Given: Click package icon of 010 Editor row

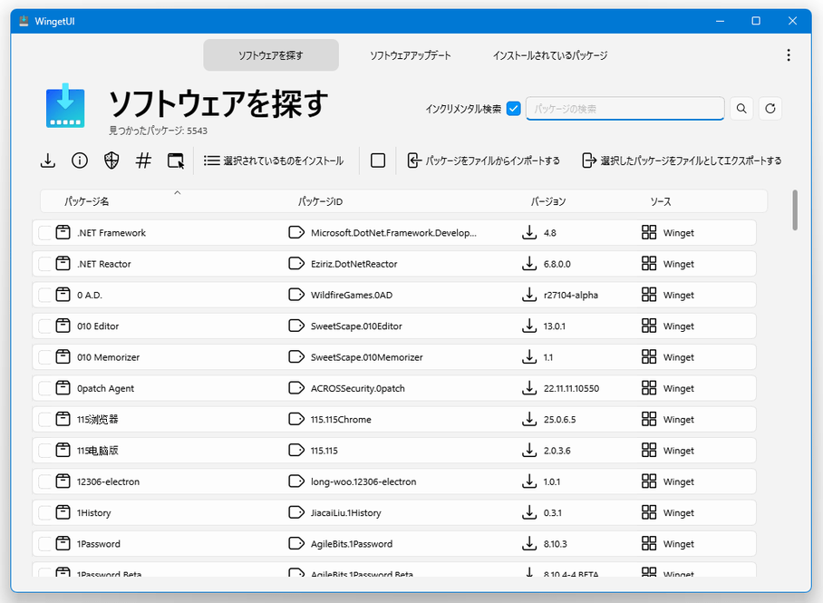Looking at the screenshot, I should (63, 326).
